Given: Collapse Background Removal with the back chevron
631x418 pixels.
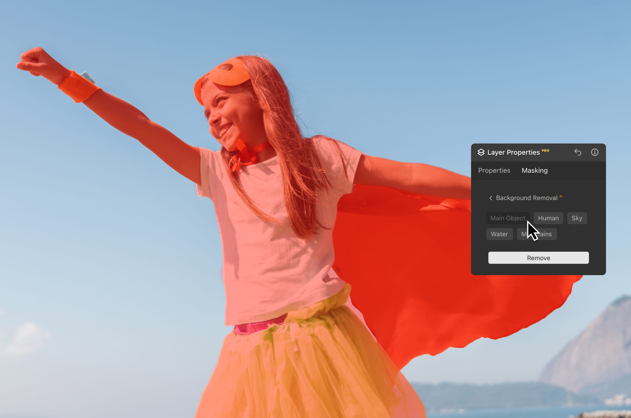Looking at the screenshot, I should (x=490, y=198).
